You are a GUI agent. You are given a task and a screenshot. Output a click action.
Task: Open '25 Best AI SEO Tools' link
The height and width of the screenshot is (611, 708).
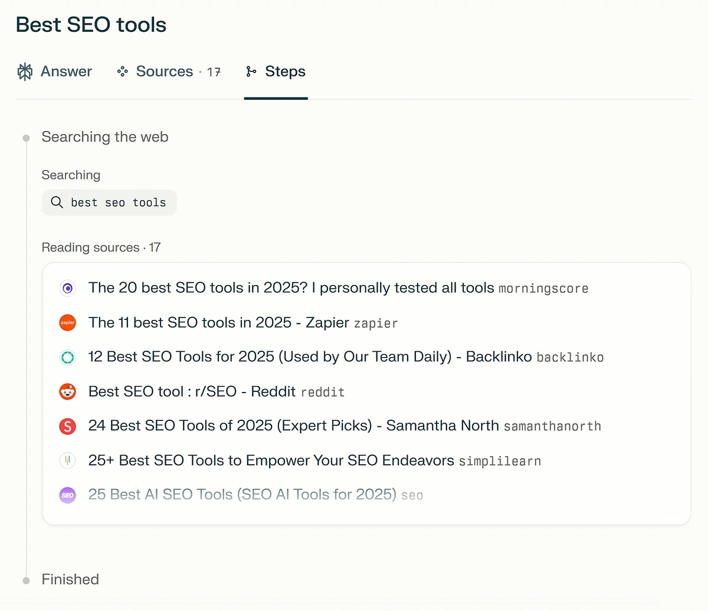coord(242,494)
